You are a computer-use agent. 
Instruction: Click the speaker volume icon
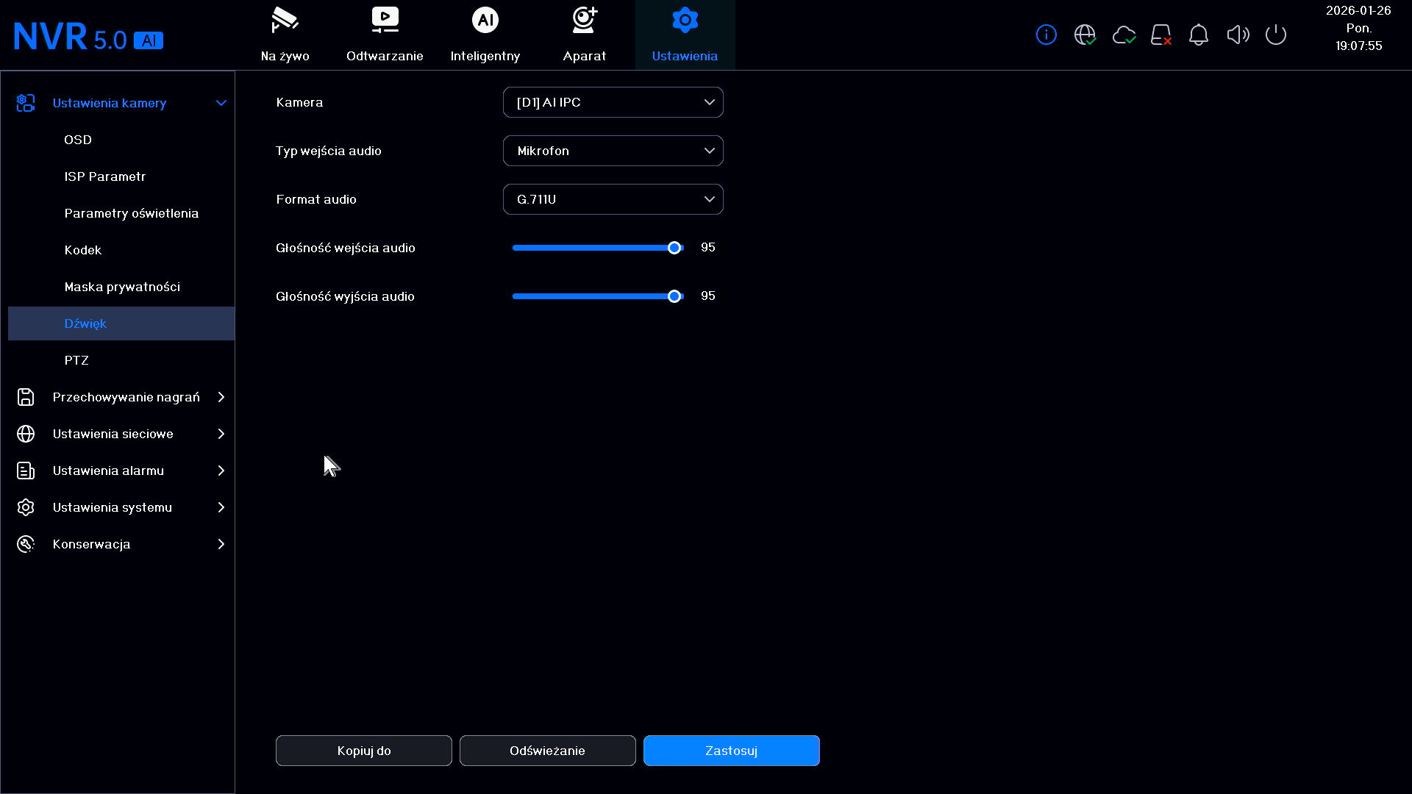coord(1238,35)
